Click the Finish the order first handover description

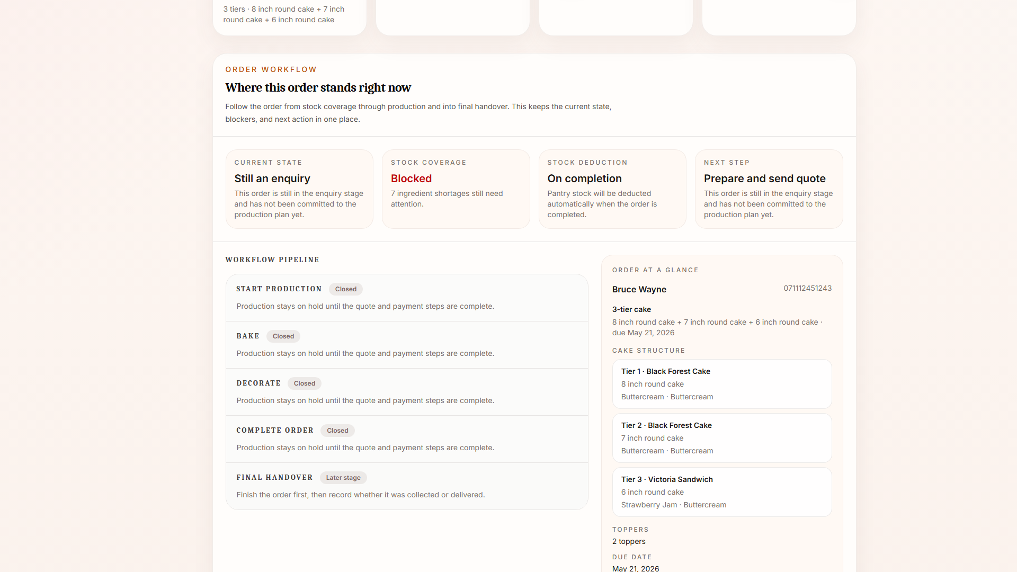[x=360, y=495]
